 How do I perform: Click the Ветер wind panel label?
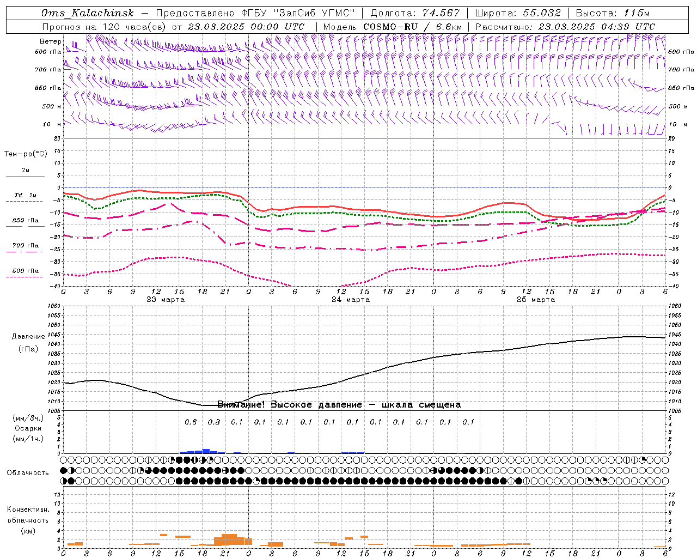click(x=50, y=41)
